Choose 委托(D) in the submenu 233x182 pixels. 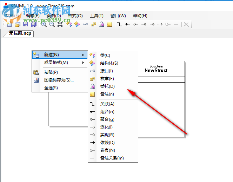tap(113, 86)
